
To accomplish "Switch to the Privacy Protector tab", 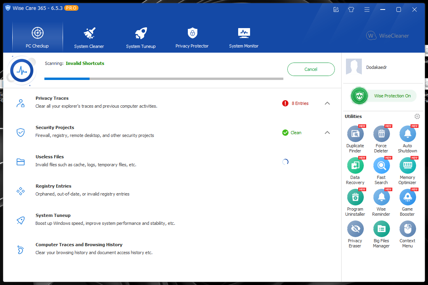I will [x=192, y=38].
